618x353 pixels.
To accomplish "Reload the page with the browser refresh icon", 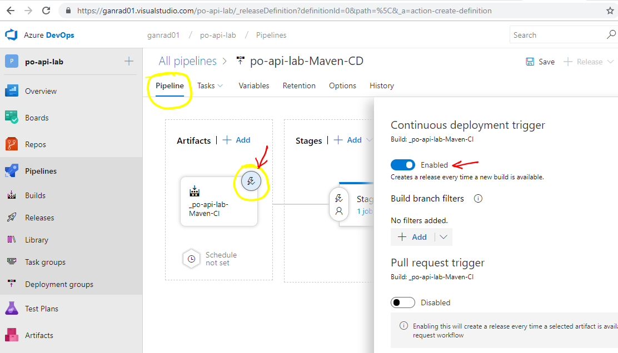I will (46, 11).
